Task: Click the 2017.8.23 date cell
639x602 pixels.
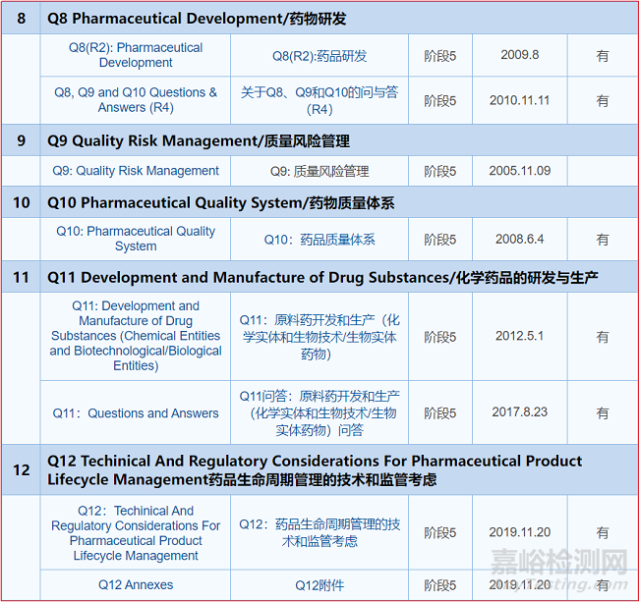Action: [520, 412]
